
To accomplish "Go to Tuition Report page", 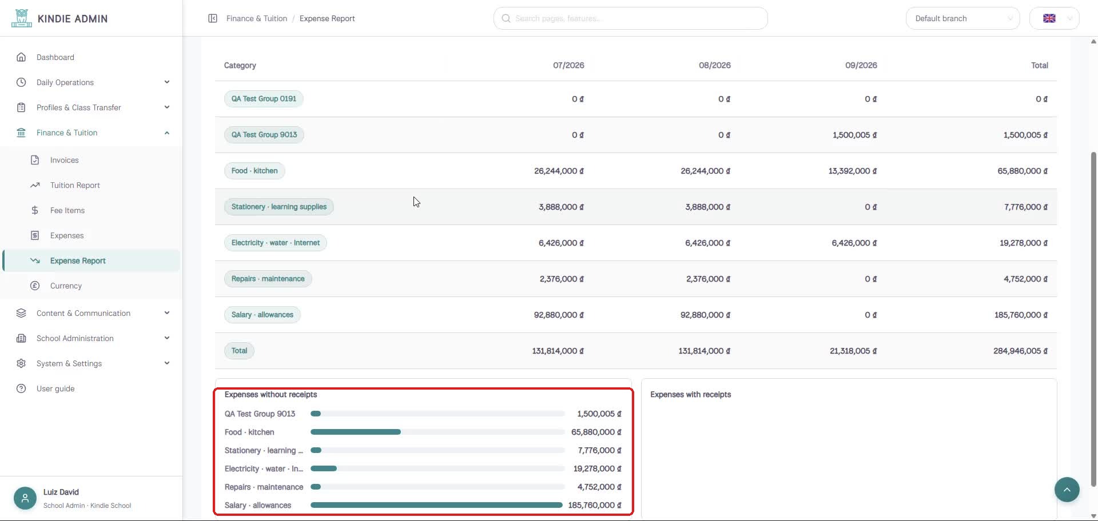I will click(x=91, y=185).
